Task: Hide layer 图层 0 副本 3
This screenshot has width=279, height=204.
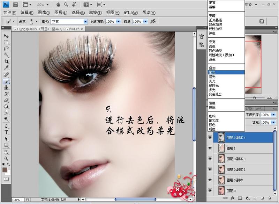Action: (210, 159)
